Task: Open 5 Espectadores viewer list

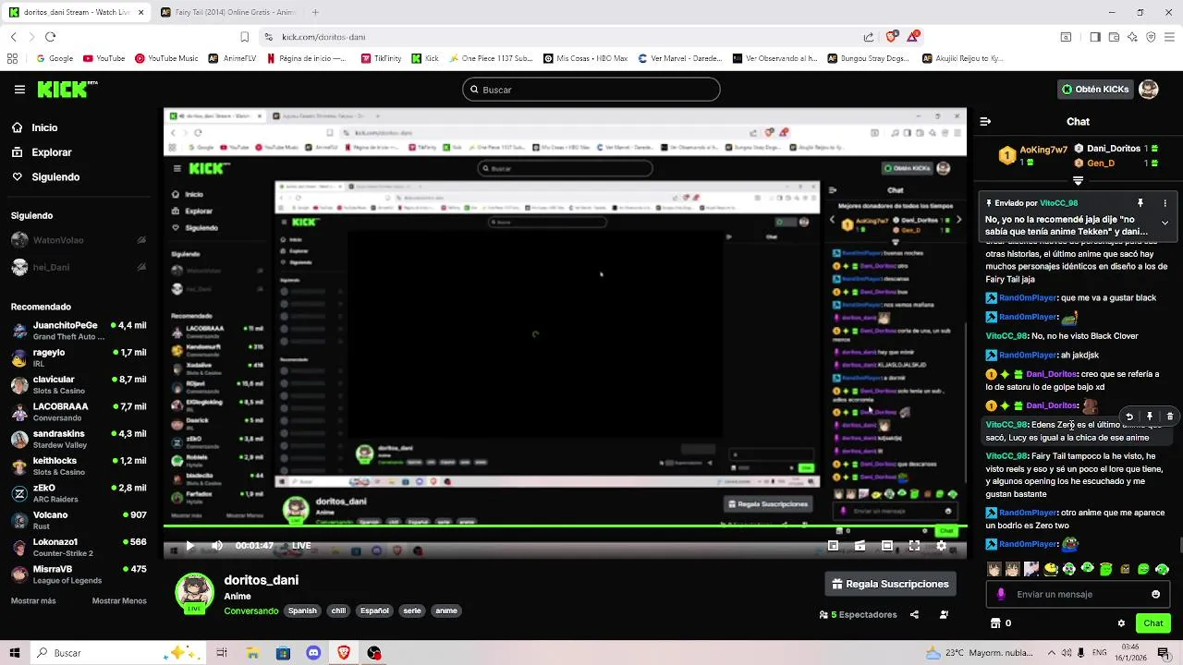Action: [858, 614]
